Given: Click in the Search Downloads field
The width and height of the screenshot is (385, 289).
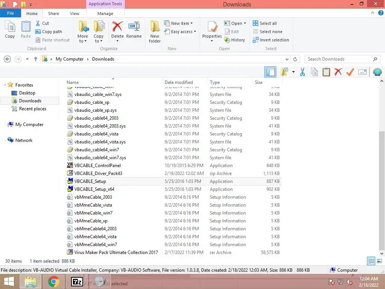Looking at the screenshot, I should pos(342,59).
